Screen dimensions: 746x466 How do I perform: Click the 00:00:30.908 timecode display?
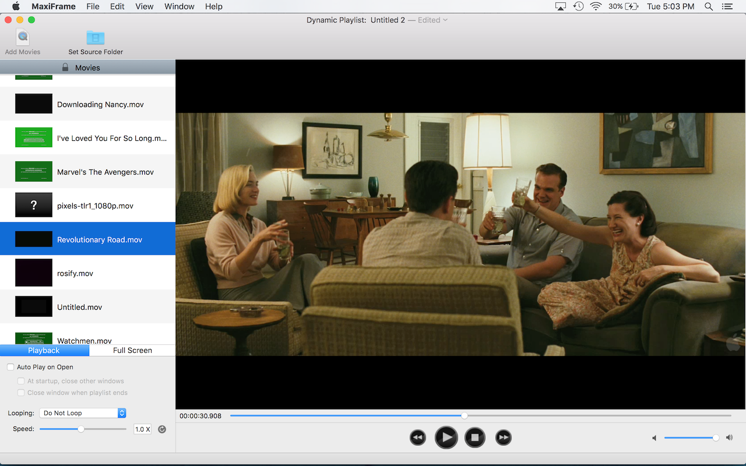click(x=200, y=416)
